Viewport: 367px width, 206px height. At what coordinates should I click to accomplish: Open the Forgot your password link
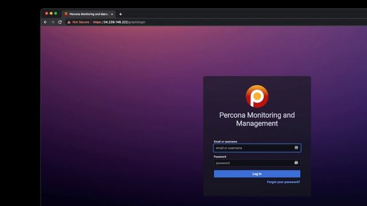click(283, 182)
